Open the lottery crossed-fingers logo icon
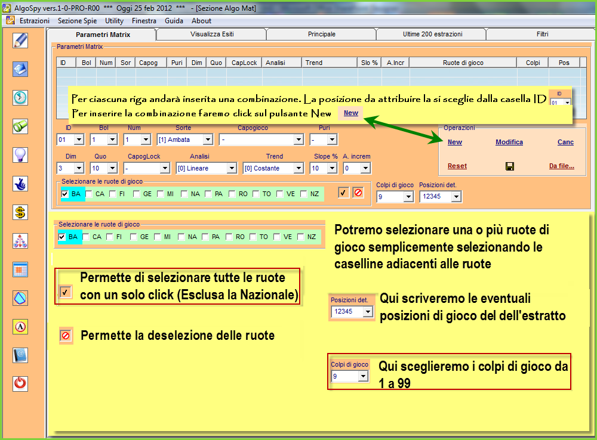The image size is (597, 440). pos(20,184)
